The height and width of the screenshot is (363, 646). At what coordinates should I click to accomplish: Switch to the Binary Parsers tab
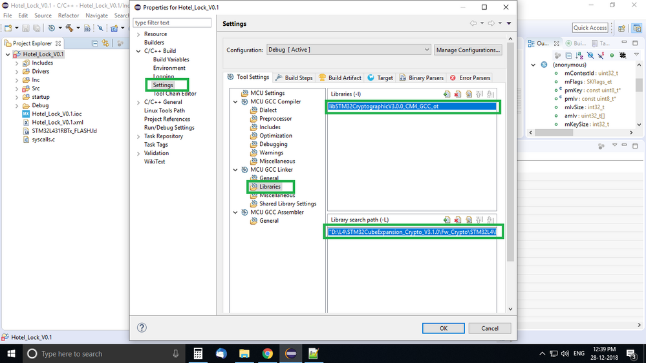[x=421, y=78]
